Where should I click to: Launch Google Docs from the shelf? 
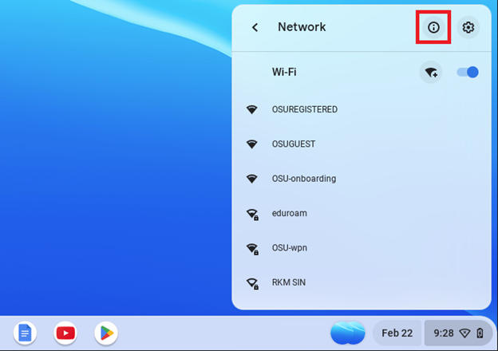(25, 333)
